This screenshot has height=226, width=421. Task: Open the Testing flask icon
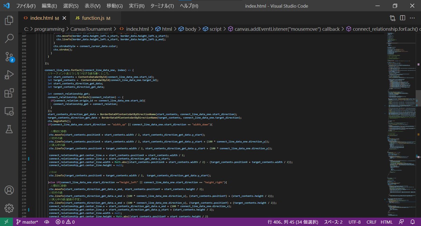[9, 129]
